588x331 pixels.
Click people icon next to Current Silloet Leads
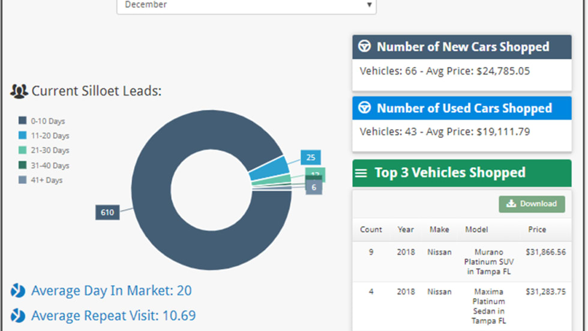point(19,91)
